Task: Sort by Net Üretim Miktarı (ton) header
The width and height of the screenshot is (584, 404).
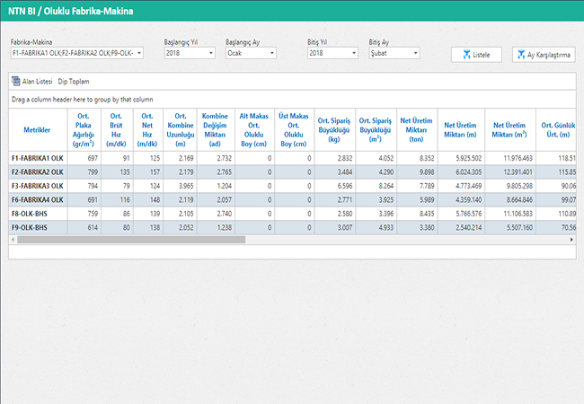Action: pyautogui.click(x=416, y=129)
